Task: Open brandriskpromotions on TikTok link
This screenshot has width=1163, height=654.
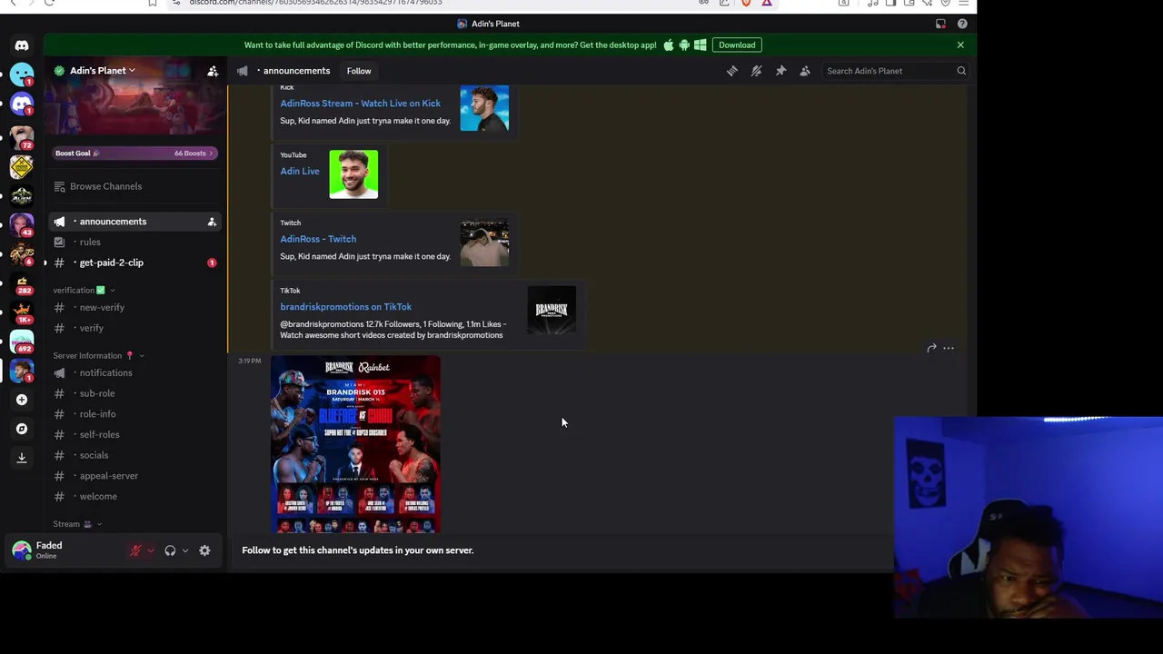Action: click(x=345, y=307)
